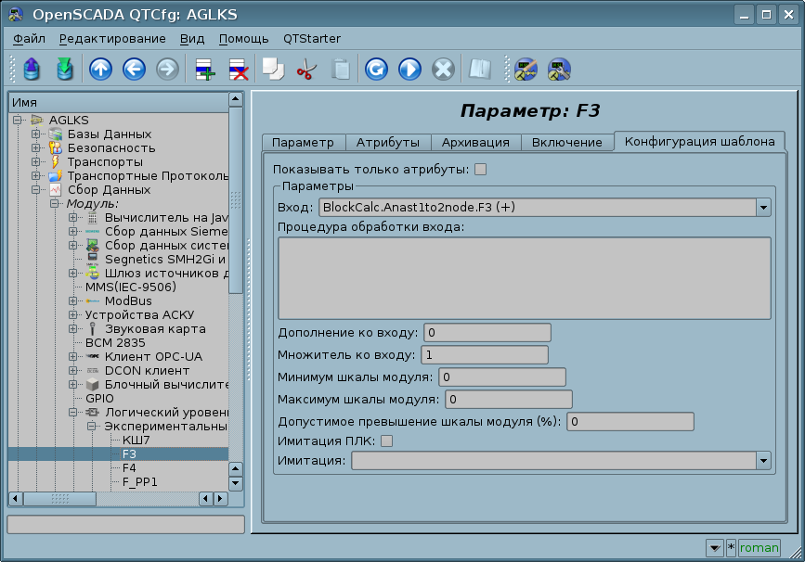Open the 'Имитация' dropdown list
Image resolution: width=805 pixels, height=562 pixels.
[x=763, y=460]
